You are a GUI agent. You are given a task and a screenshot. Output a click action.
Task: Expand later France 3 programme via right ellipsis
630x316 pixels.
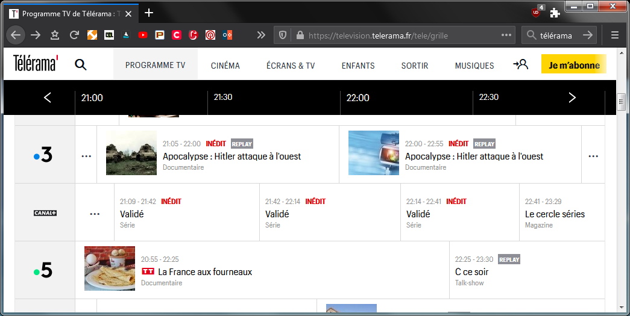[593, 156]
